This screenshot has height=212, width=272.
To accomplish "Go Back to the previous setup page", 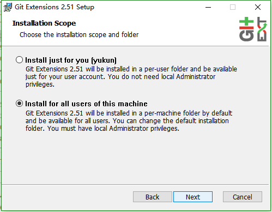I will point(153,197).
